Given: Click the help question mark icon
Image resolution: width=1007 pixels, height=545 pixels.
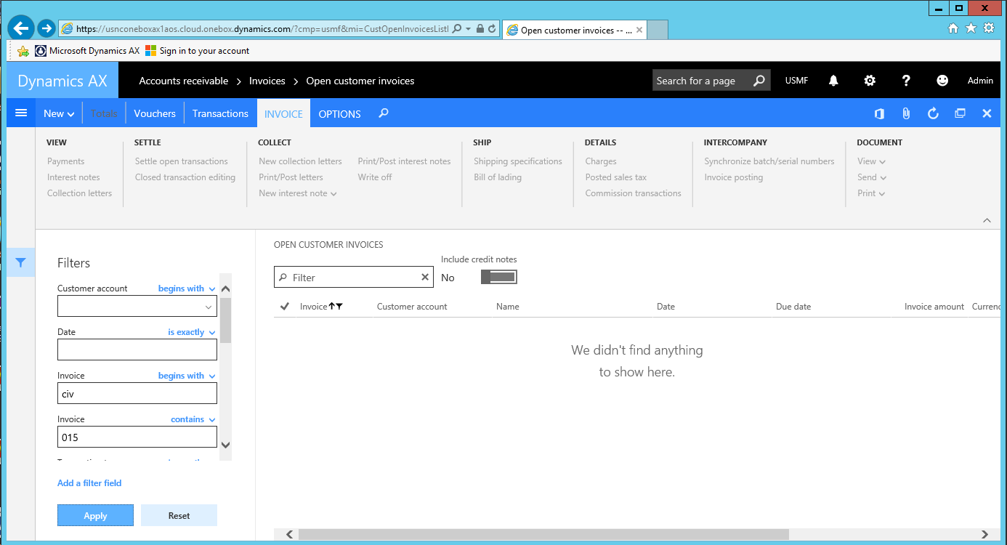Looking at the screenshot, I should (x=906, y=81).
